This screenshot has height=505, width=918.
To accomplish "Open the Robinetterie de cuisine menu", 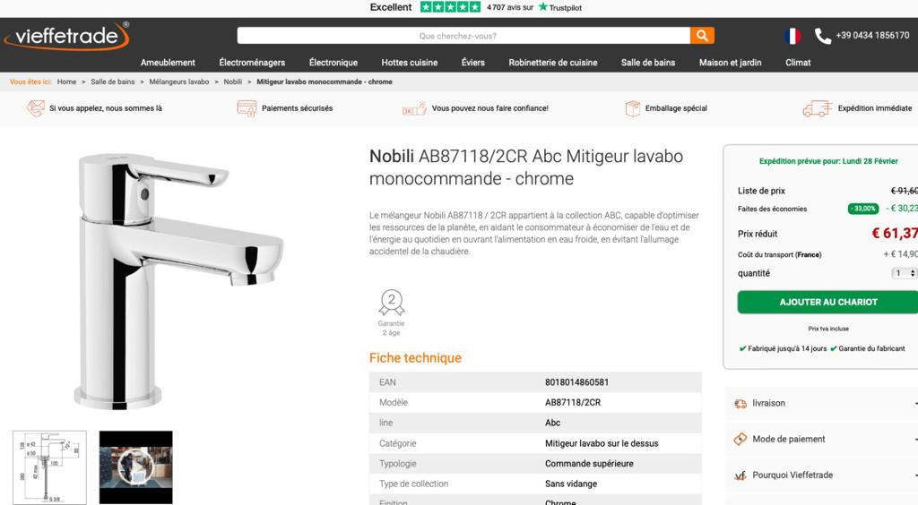I will (552, 63).
